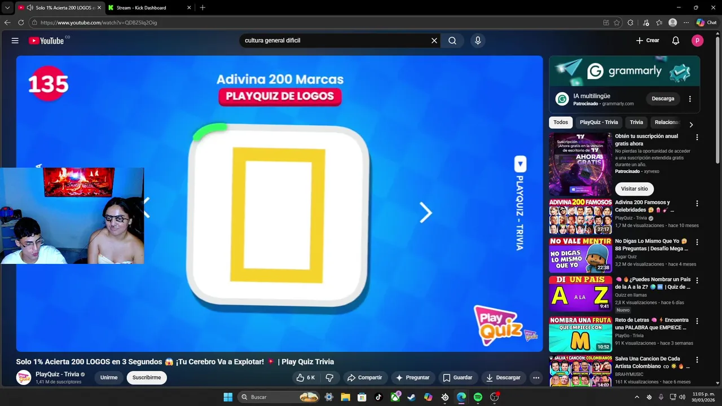
Task: Open the PlayQuiz channel avatar
Action: [x=24, y=378]
